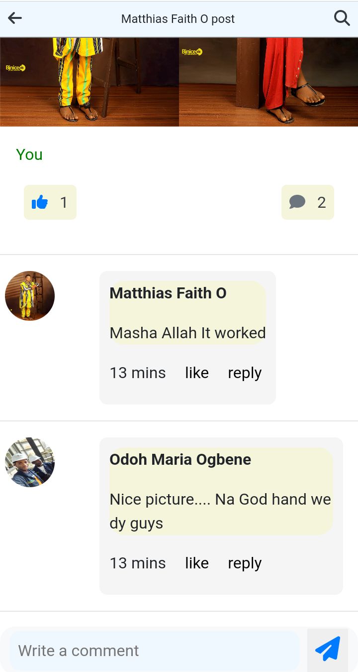Open search with the magnifier icon
The height and width of the screenshot is (672, 358).
(x=342, y=18)
